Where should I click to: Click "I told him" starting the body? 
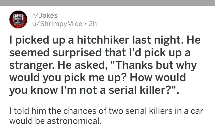tap(28, 111)
